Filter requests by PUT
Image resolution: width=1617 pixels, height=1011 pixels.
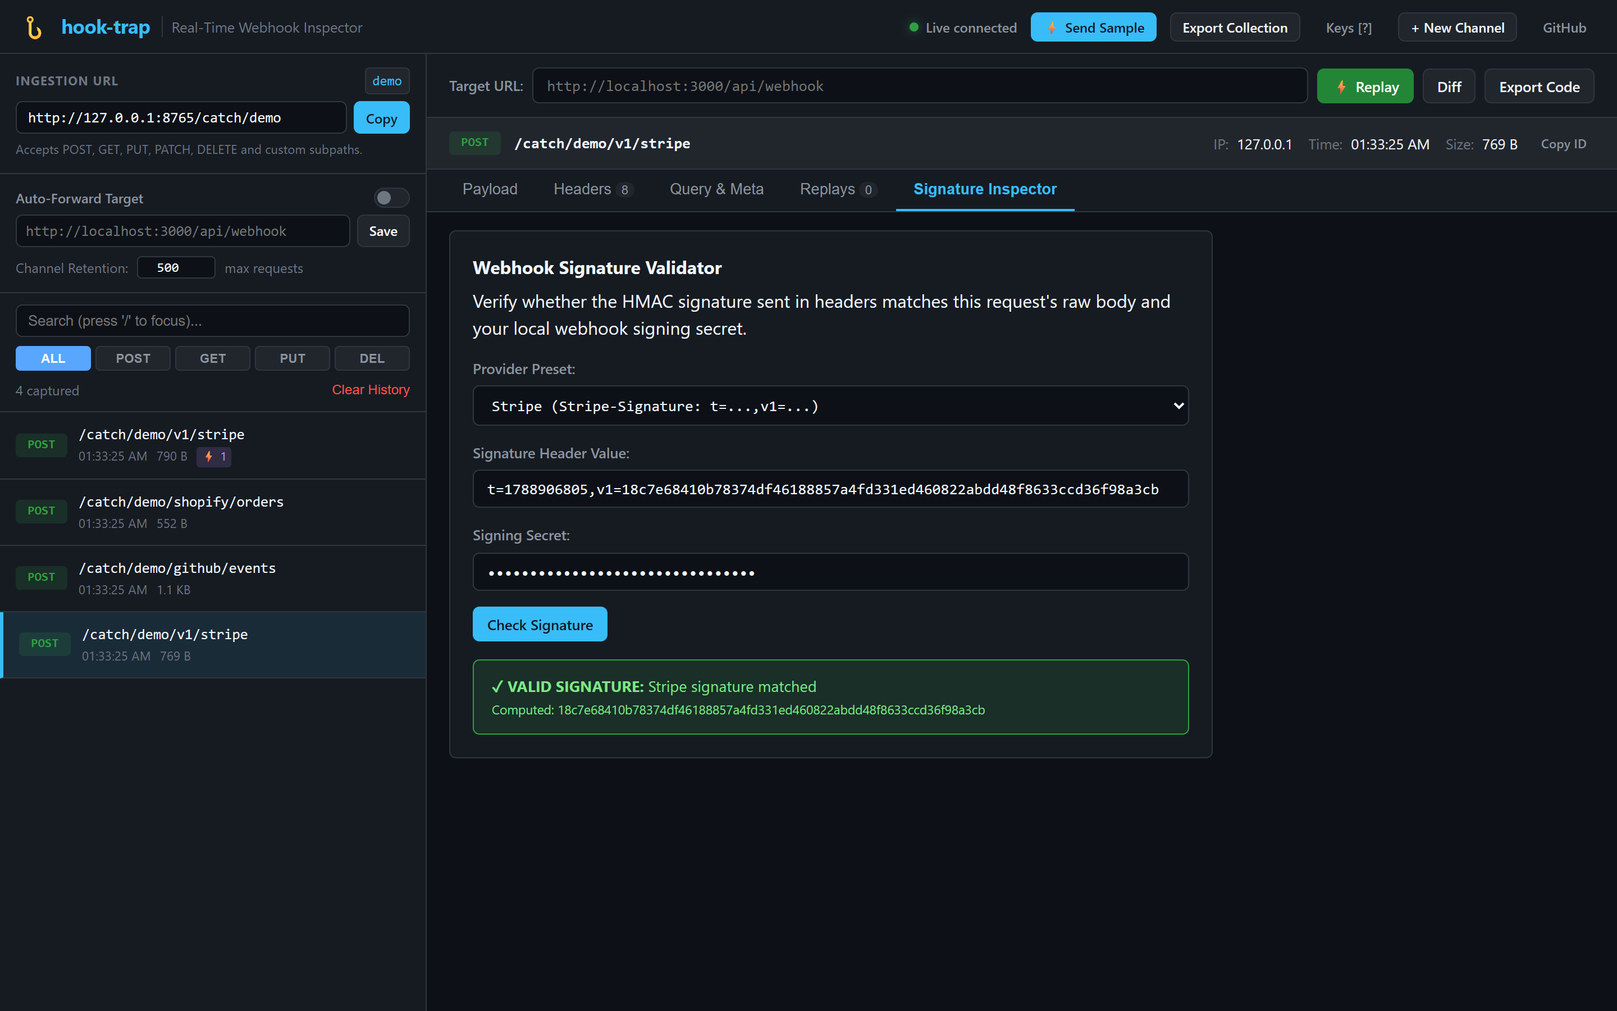(292, 358)
